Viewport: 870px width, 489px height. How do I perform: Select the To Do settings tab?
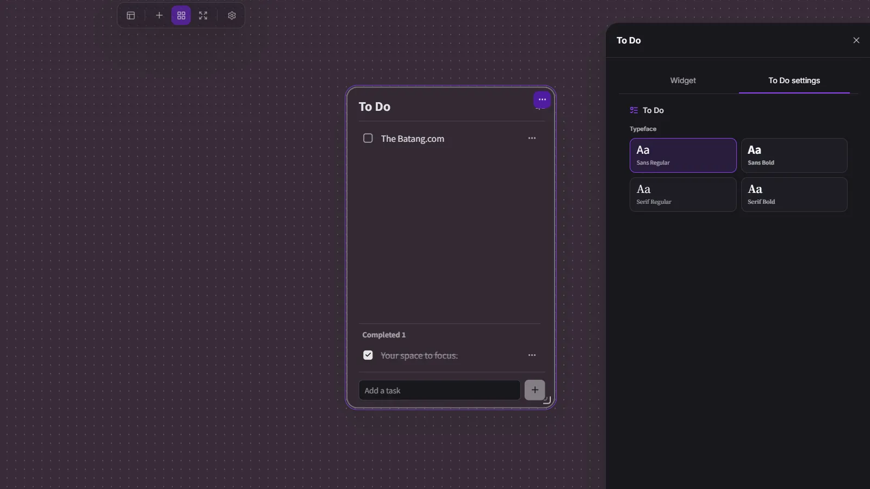[x=794, y=80]
